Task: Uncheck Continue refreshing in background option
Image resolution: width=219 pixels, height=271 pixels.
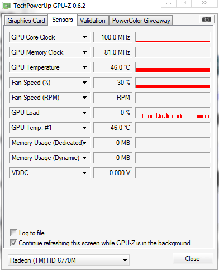Action: (x=13, y=243)
